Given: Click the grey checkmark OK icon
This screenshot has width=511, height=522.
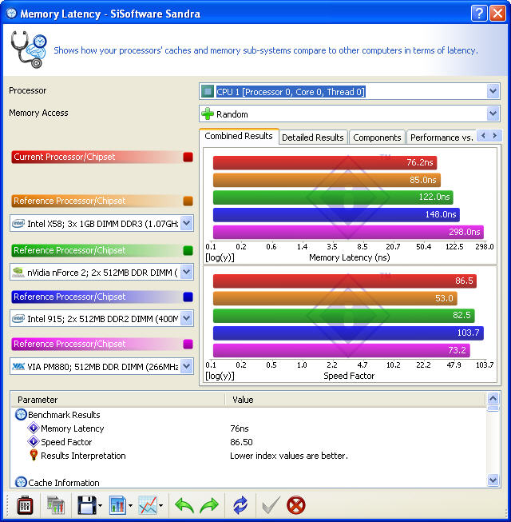Looking at the screenshot, I should (x=271, y=505).
